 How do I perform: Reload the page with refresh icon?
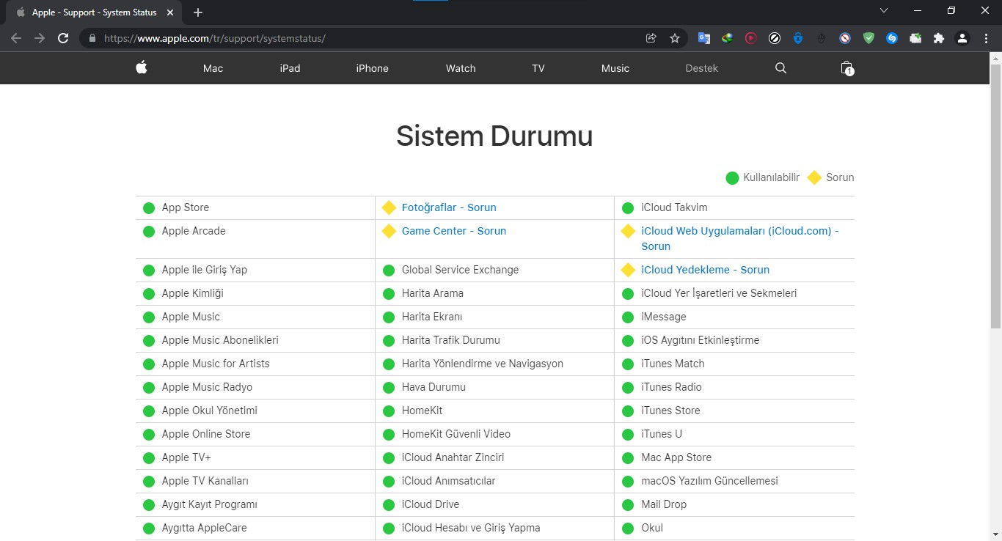[x=63, y=38]
